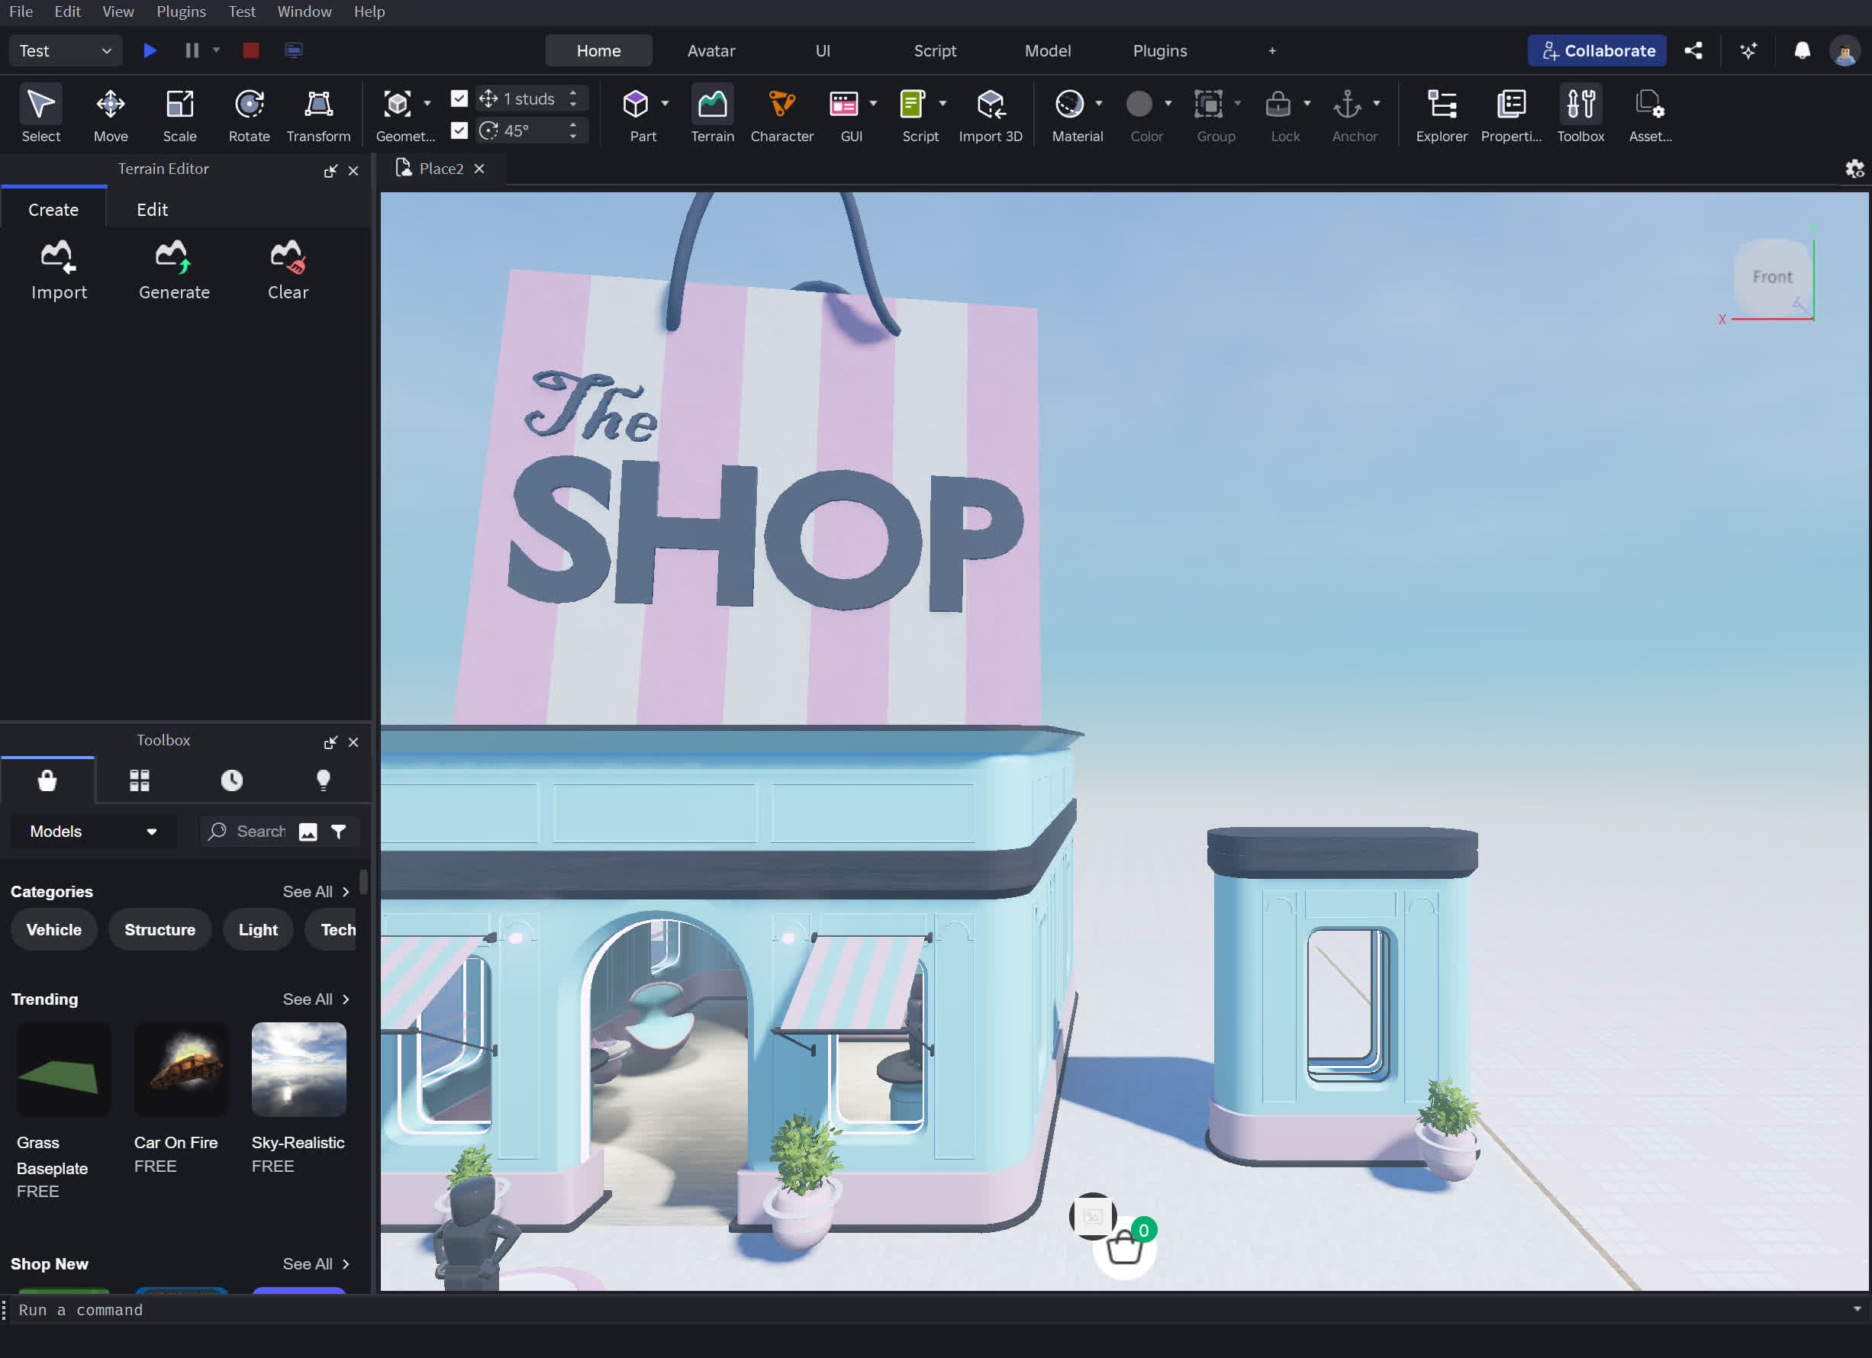Screen dimensions: 1872x1358
Task: Insert a character with the Character tool
Action: tap(781, 113)
